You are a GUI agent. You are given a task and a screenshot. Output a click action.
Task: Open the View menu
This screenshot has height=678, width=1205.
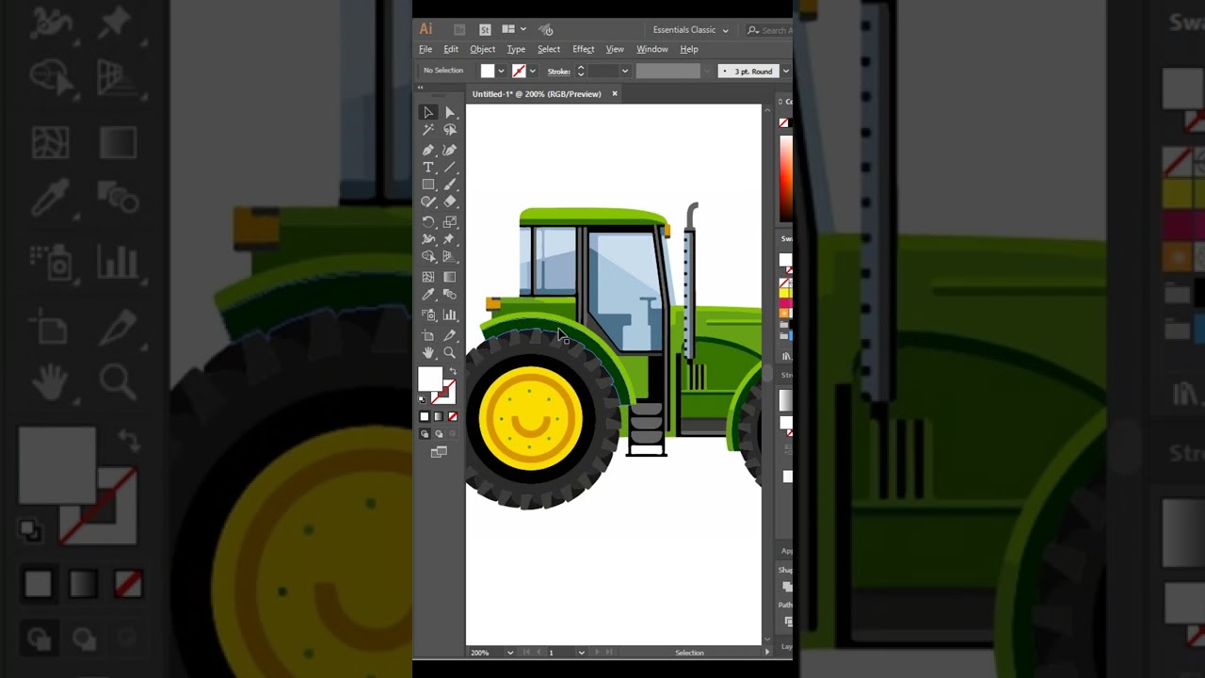tap(615, 49)
